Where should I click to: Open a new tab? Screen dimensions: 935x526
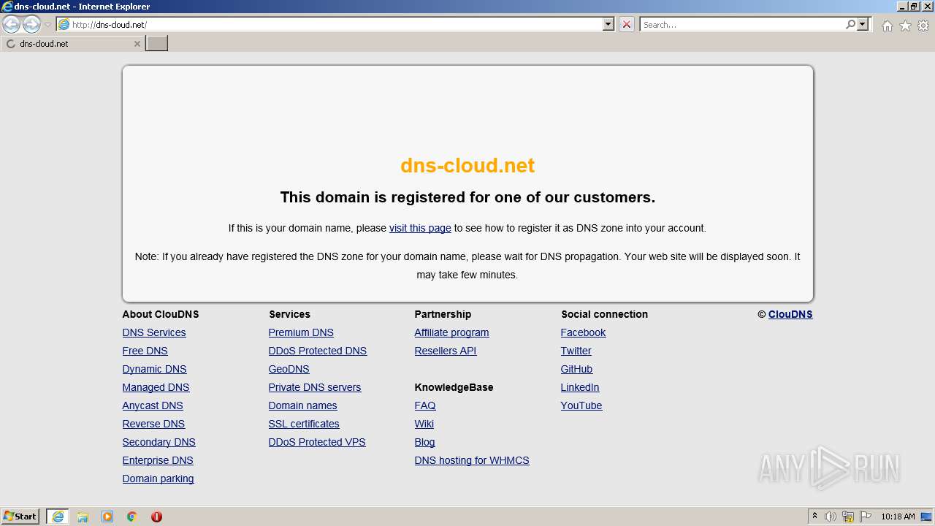157,44
